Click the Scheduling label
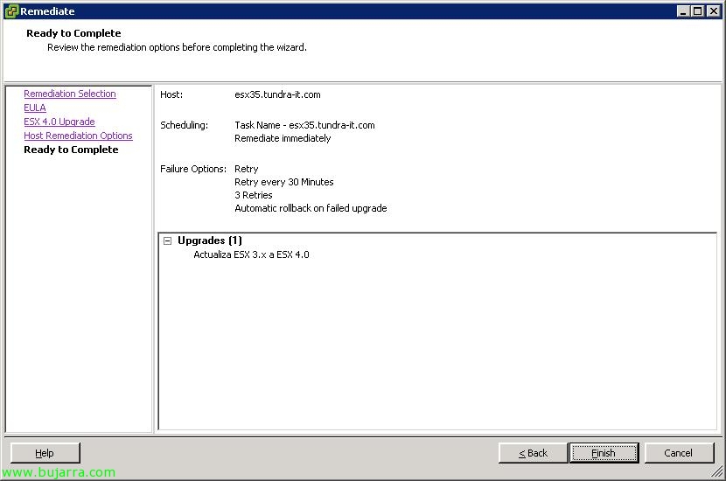726x481 pixels. point(184,125)
